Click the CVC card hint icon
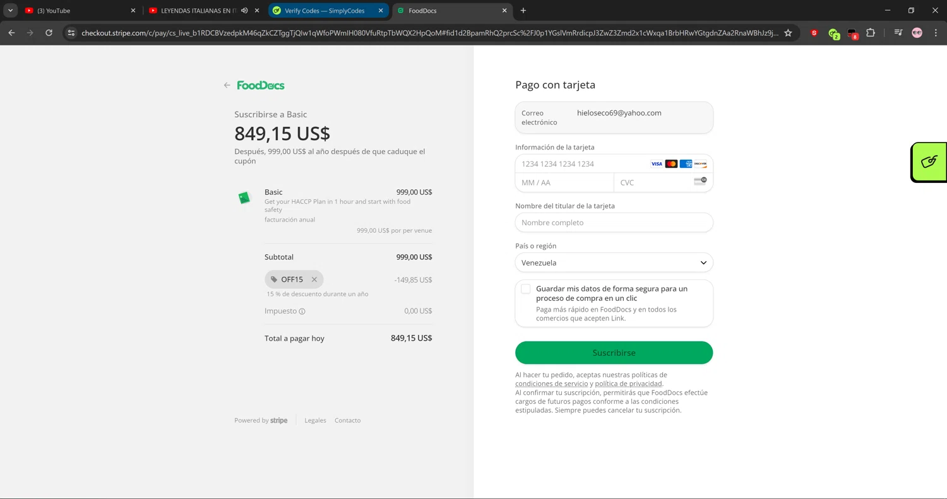This screenshot has height=499, width=947. tap(700, 181)
